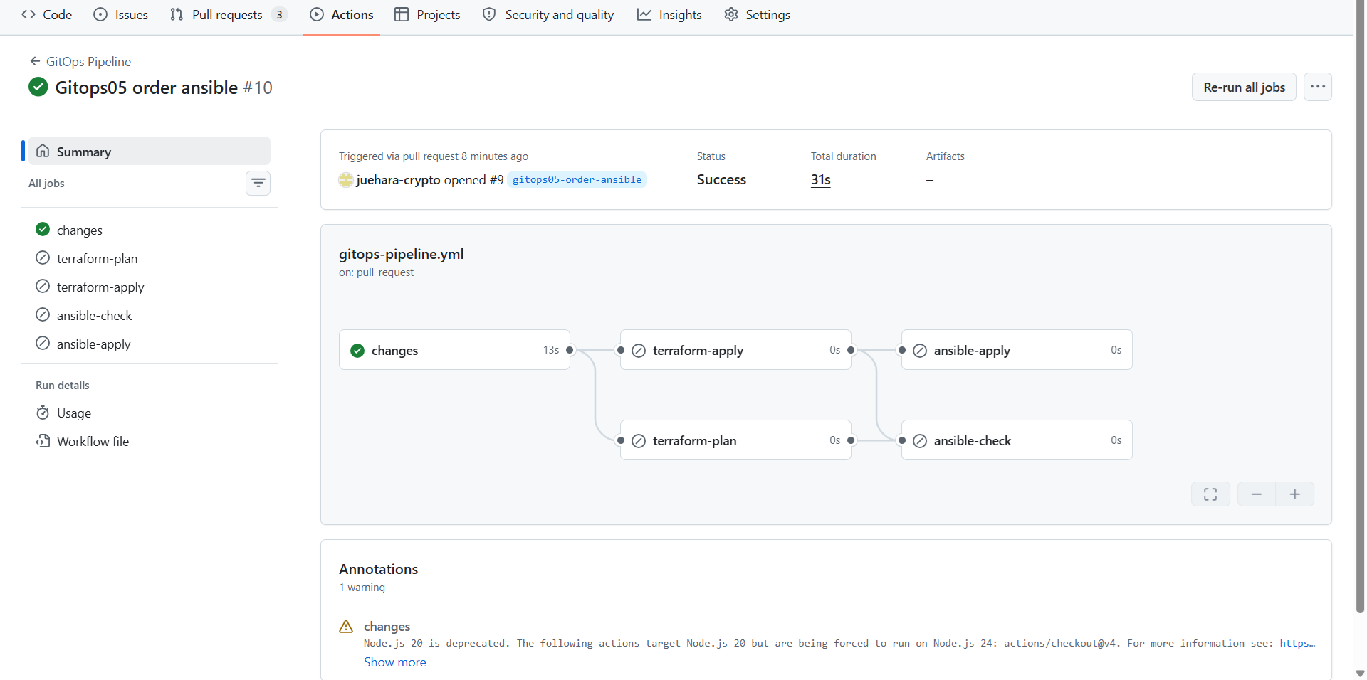1367x680 pixels.
Task: Open Security and quality tab
Action: 548,14
